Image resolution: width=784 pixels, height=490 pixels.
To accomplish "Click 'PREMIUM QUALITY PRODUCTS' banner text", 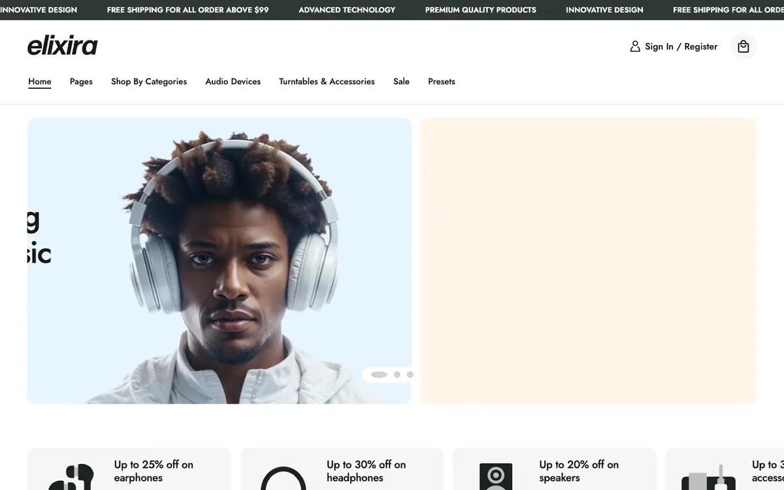I will coord(481,10).
